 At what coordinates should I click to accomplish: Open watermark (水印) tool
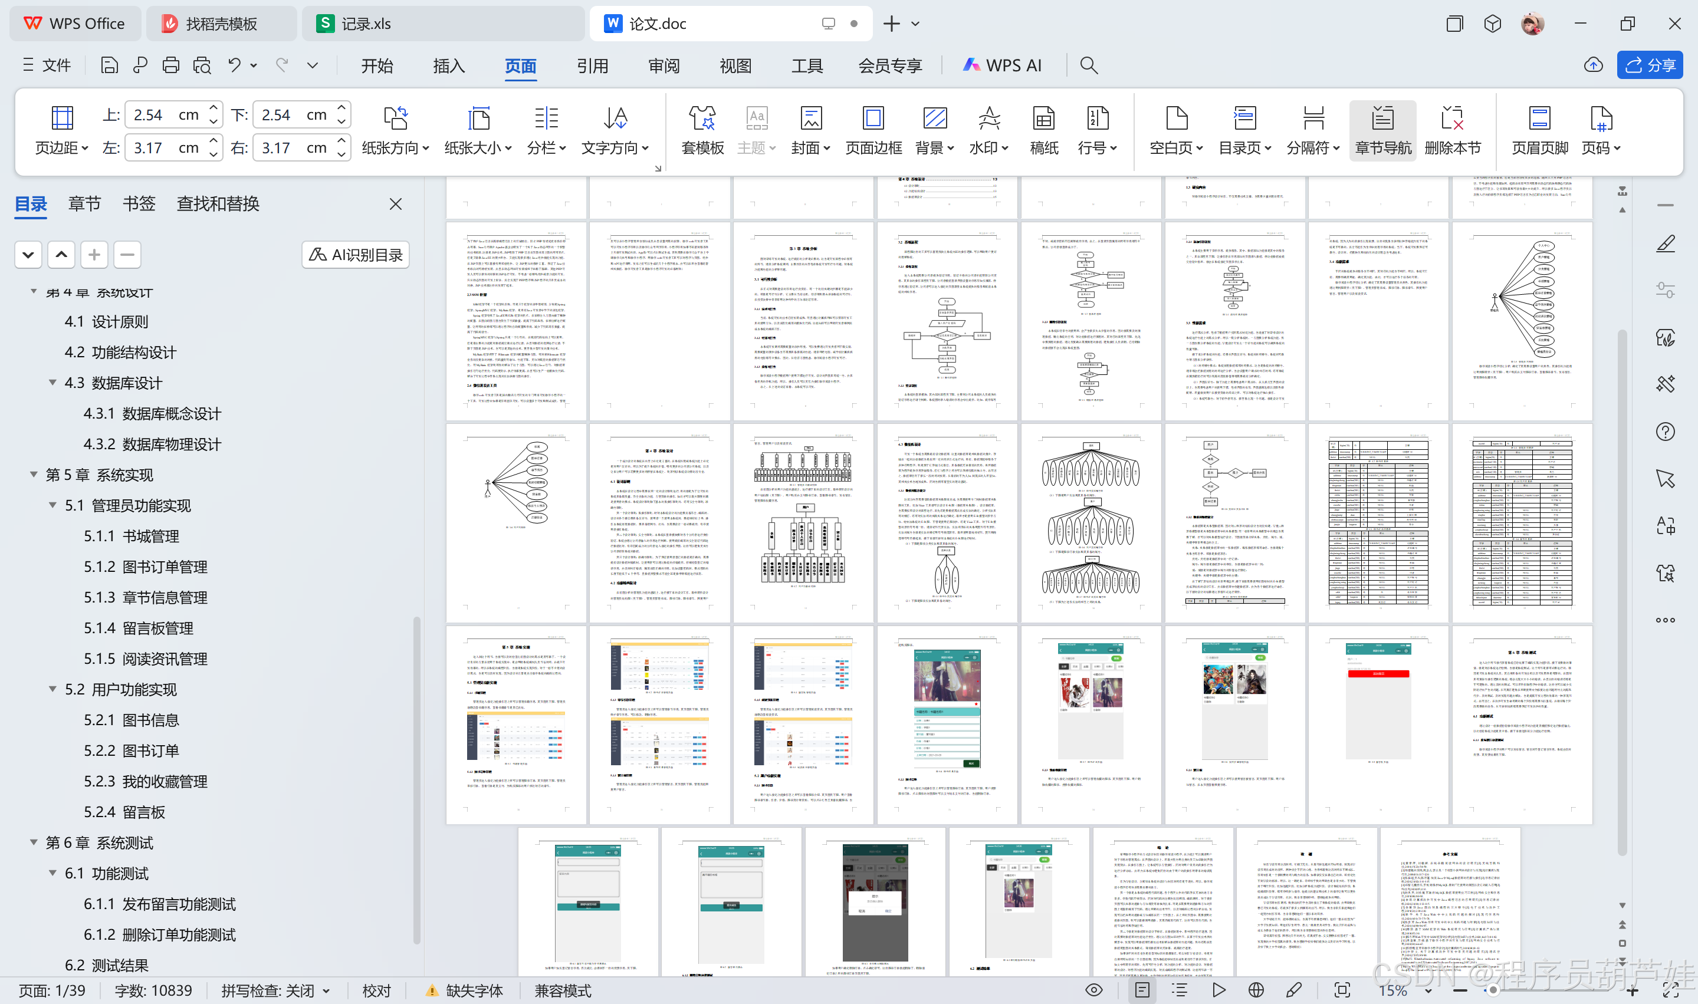[x=988, y=130]
